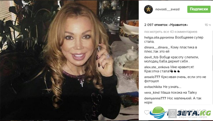Click the hourglass Time.kg logo icon
213x121 pixels.
[x=172, y=114]
